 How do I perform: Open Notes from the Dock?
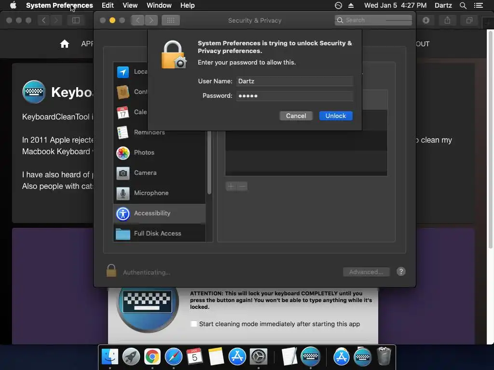[x=216, y=357]
